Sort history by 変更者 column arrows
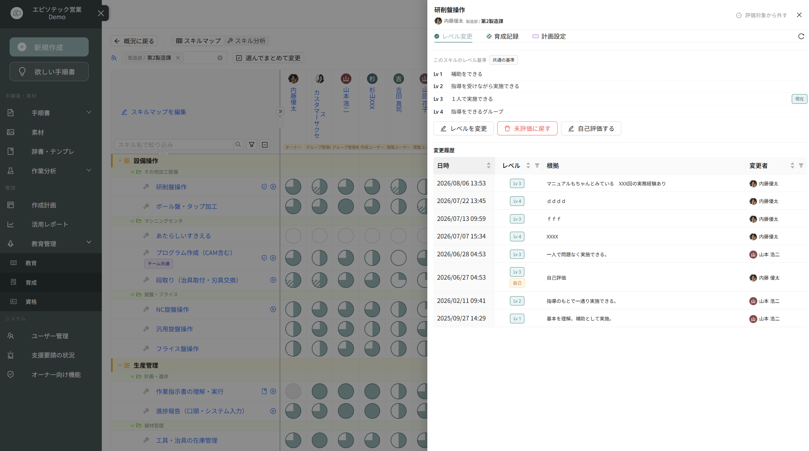Viewport: 809px width, 451px height. pyautogui.click(x=792, y=165)
